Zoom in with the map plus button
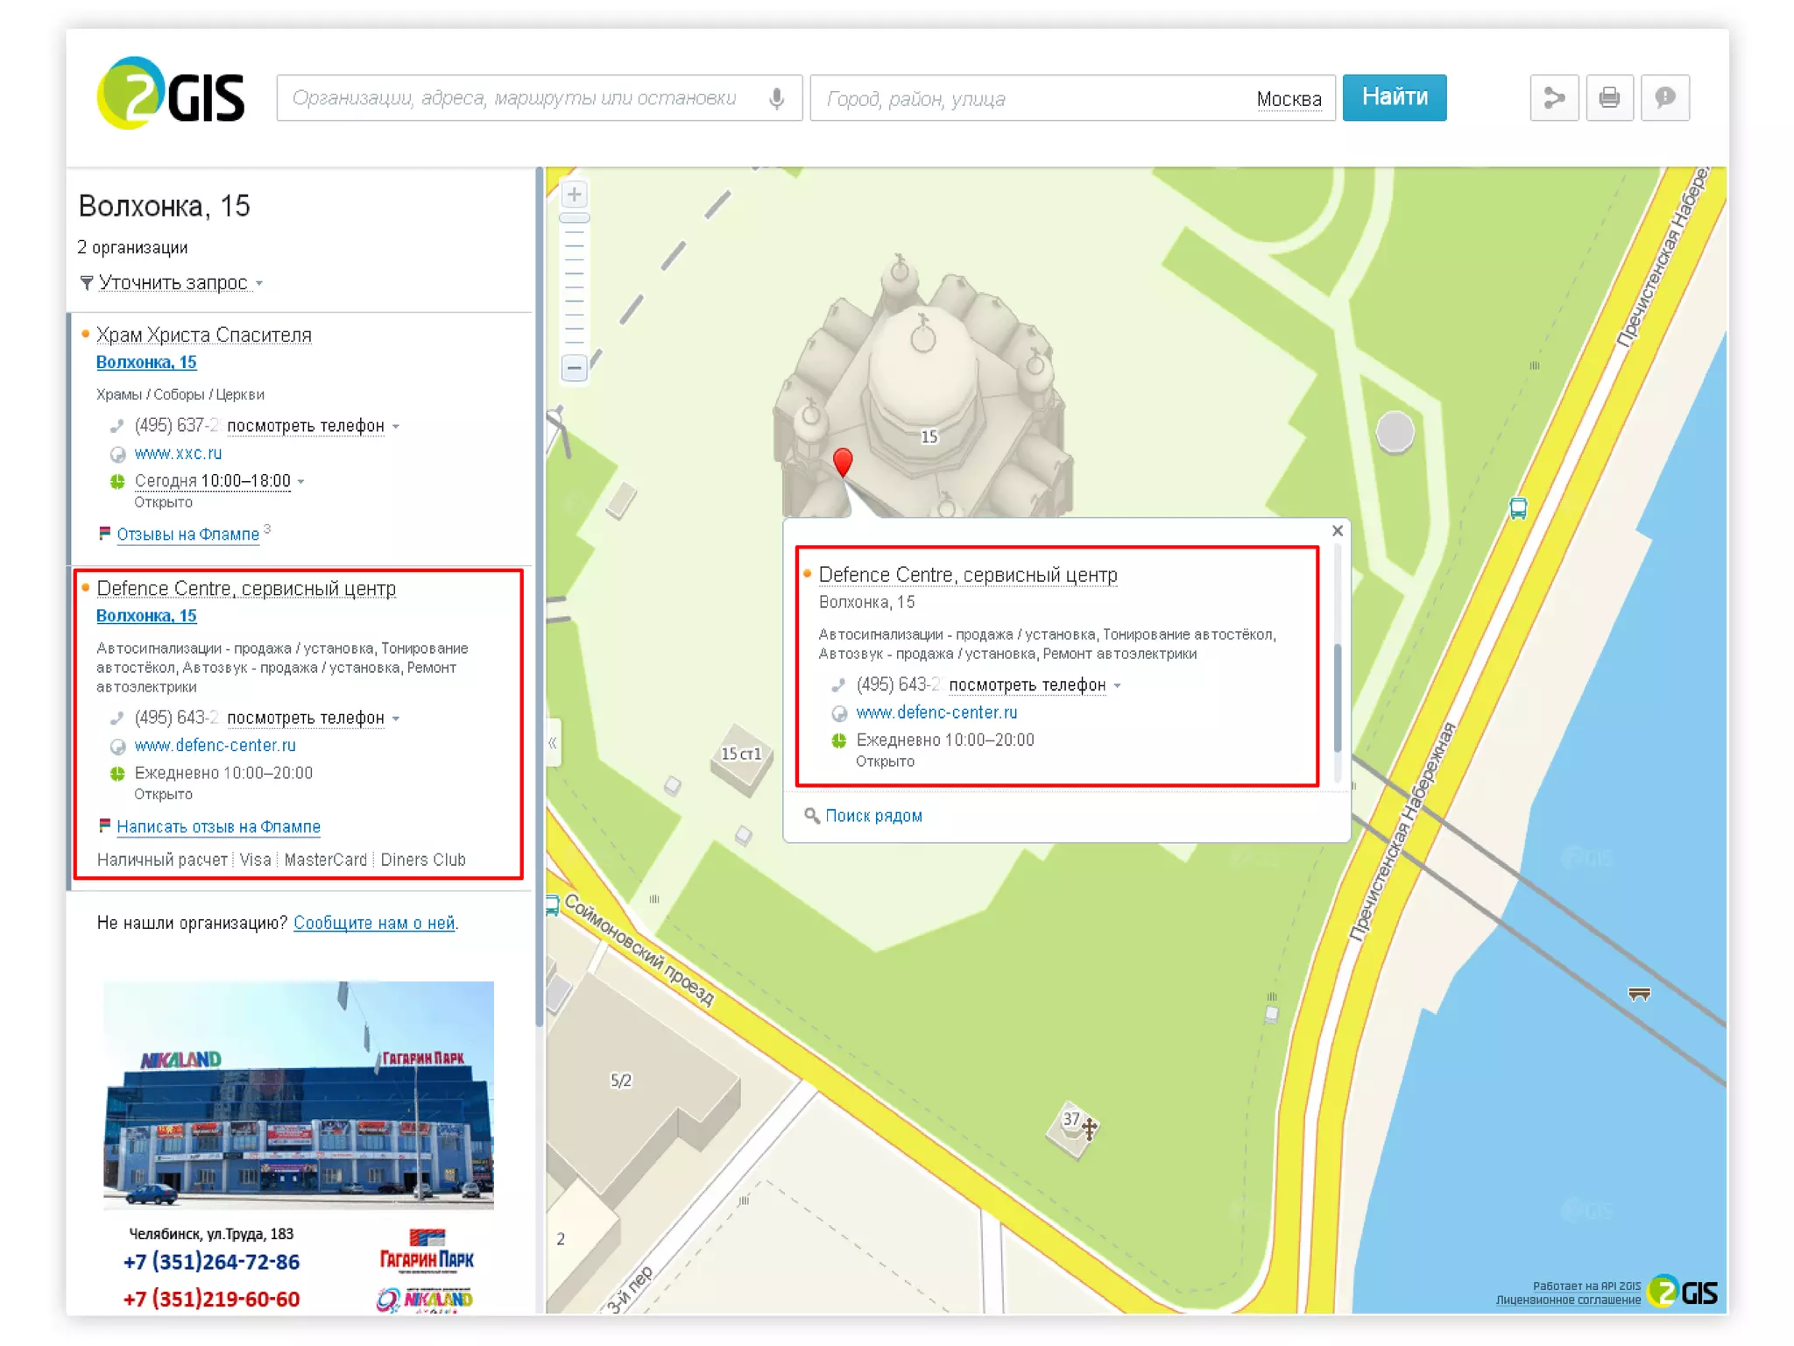The height and width of the screenshot is (1346, 1794). coord(574,194)
